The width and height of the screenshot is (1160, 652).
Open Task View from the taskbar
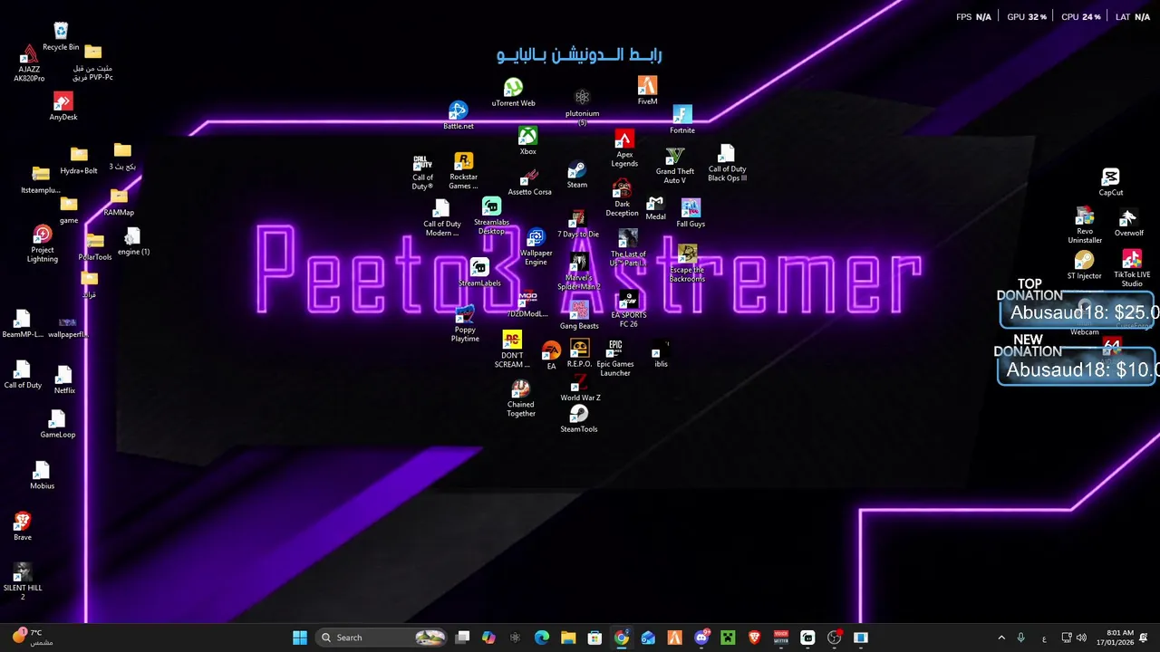(x=462, y=638)
